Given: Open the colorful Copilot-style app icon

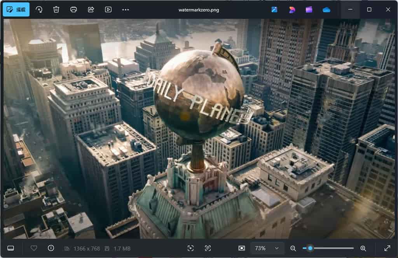Looking at the screenshot, I should pyautogui.click(x=292, y=10).
